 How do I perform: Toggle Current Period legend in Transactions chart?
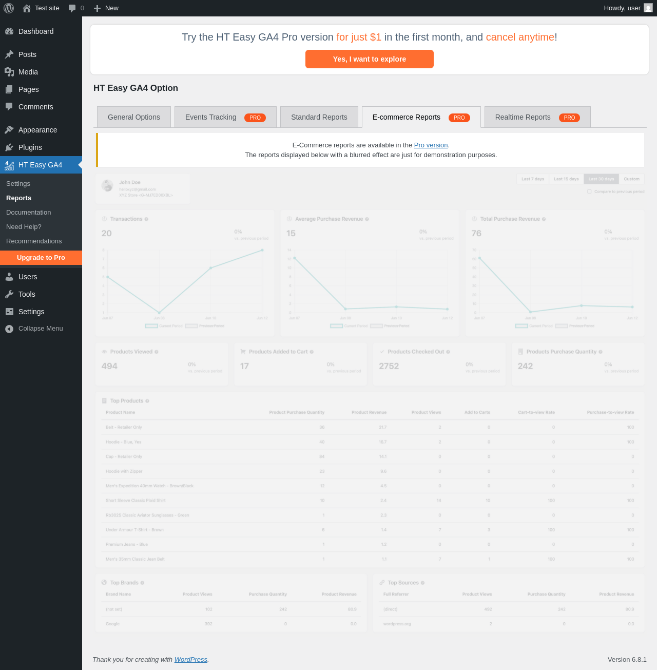(x=164, y=326)
